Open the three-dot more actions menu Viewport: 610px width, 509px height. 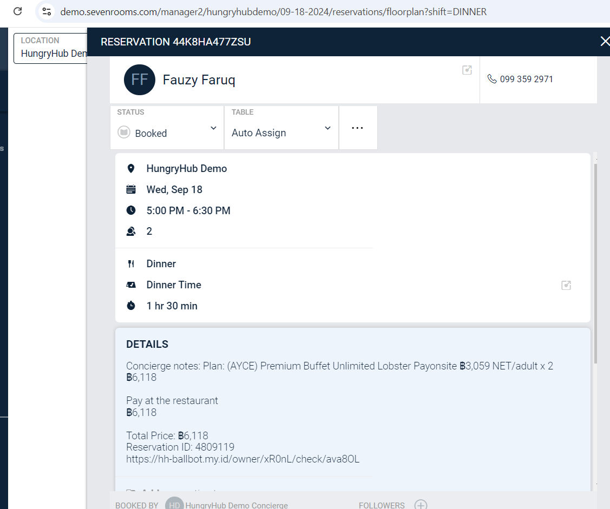[357, 128]
